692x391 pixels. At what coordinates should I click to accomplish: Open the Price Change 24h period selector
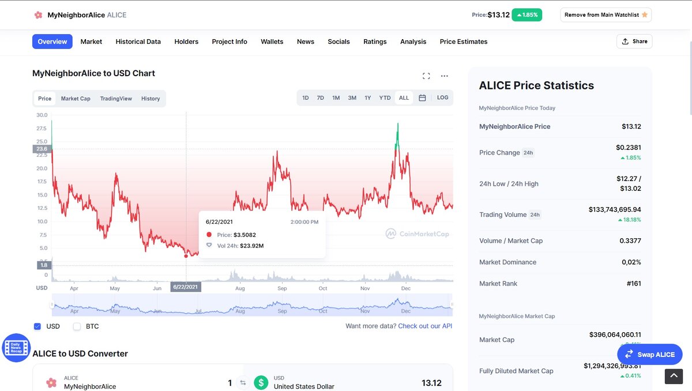pyautogui.click(x=528, y=153)
